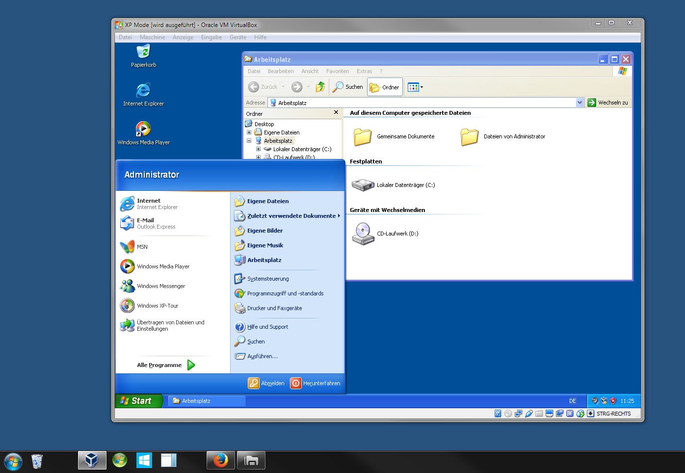Open the VirtualBox Maschine menu
685x473 pixels.
[x=152, y=37]
